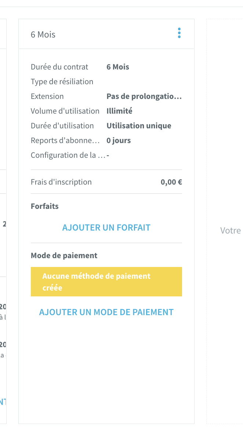
Task: Select the 'Durée du contrat' label
Action: [59, 67]
